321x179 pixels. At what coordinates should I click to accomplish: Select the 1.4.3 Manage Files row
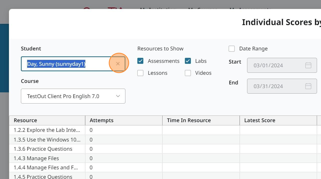[36, 158]
